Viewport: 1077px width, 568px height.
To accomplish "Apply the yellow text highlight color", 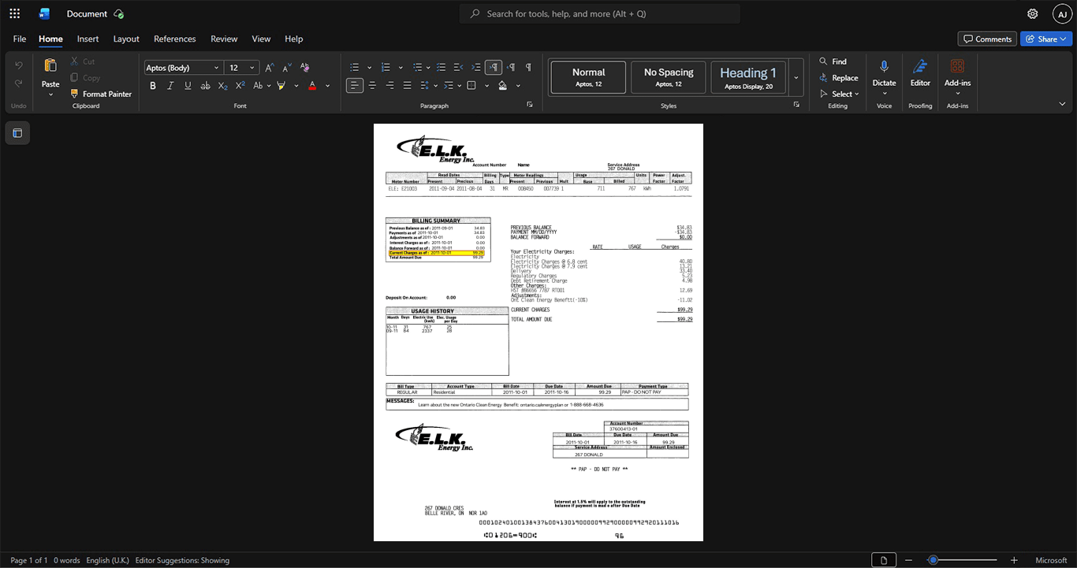I will click(281, 85).
